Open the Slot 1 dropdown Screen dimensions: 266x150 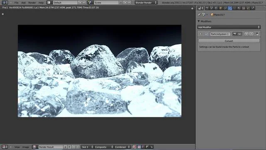coord(87,147)
